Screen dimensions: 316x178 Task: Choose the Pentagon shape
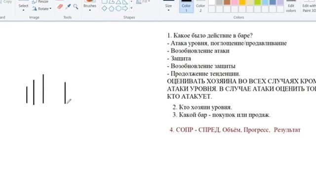pos(112,8)
